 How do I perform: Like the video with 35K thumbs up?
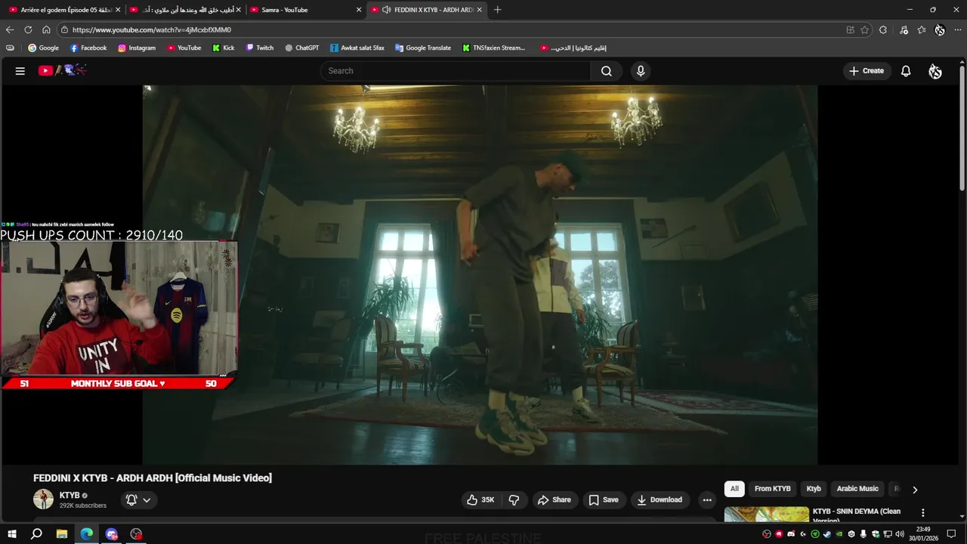[x=480, y=500]
